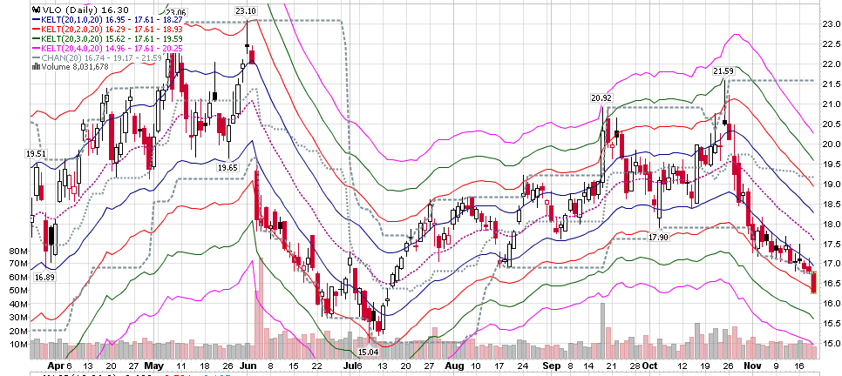Click 23.0 on the price axis
This screenshot has width=842, height=376.
coord(832,24)
